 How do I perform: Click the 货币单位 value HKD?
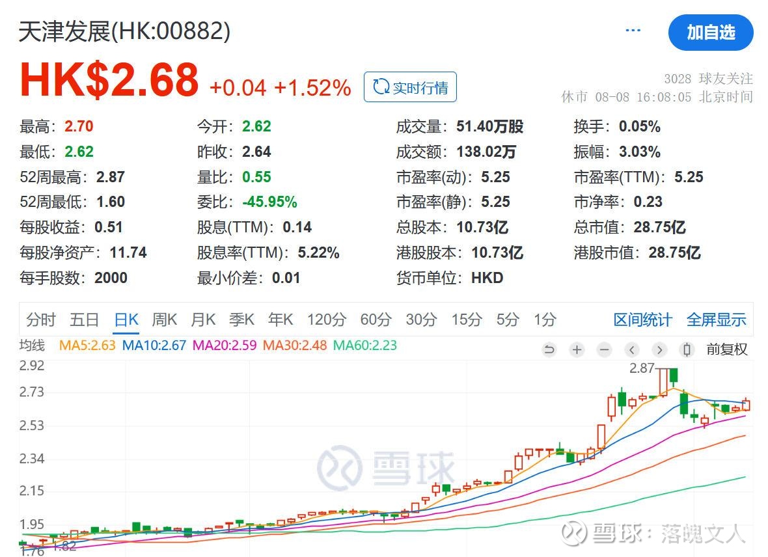pos(487,278)
